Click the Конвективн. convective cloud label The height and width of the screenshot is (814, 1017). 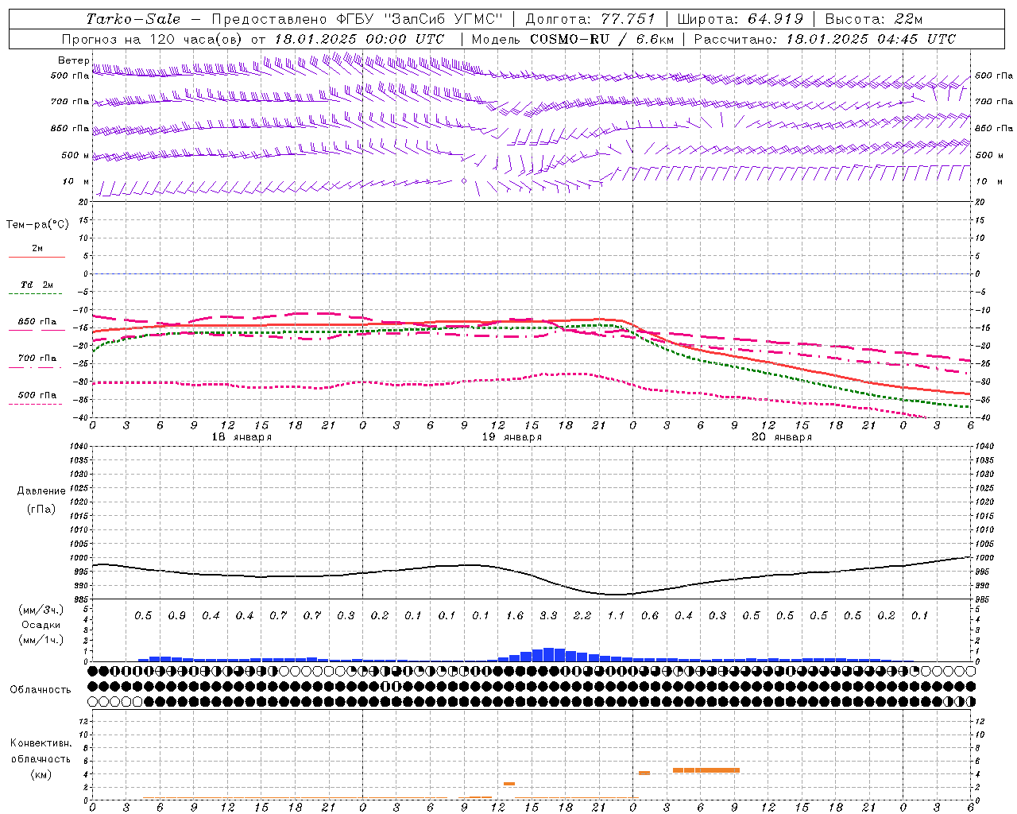(41, 743)
